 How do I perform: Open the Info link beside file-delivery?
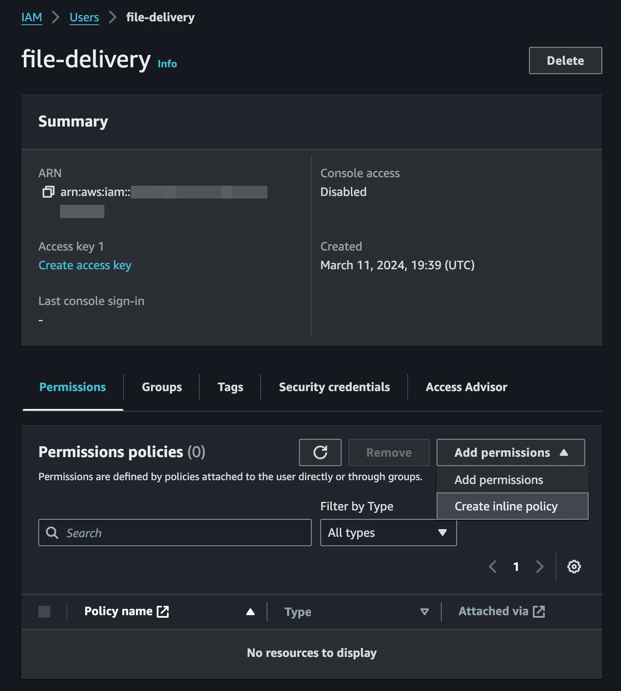click(x=167, y=63)
